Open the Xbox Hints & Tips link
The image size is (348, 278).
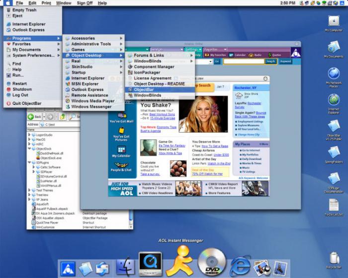pos(170,153)
